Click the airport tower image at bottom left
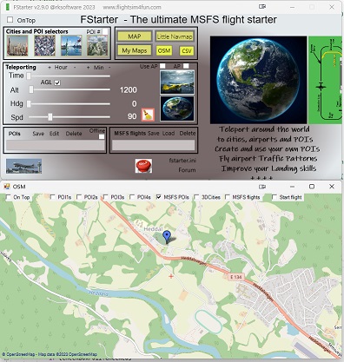 (24, 166)
